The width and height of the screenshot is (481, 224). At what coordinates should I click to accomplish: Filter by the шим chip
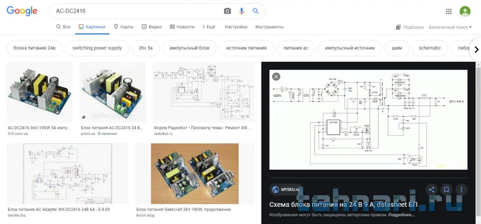pyautogui.click(x=397, y=48)
